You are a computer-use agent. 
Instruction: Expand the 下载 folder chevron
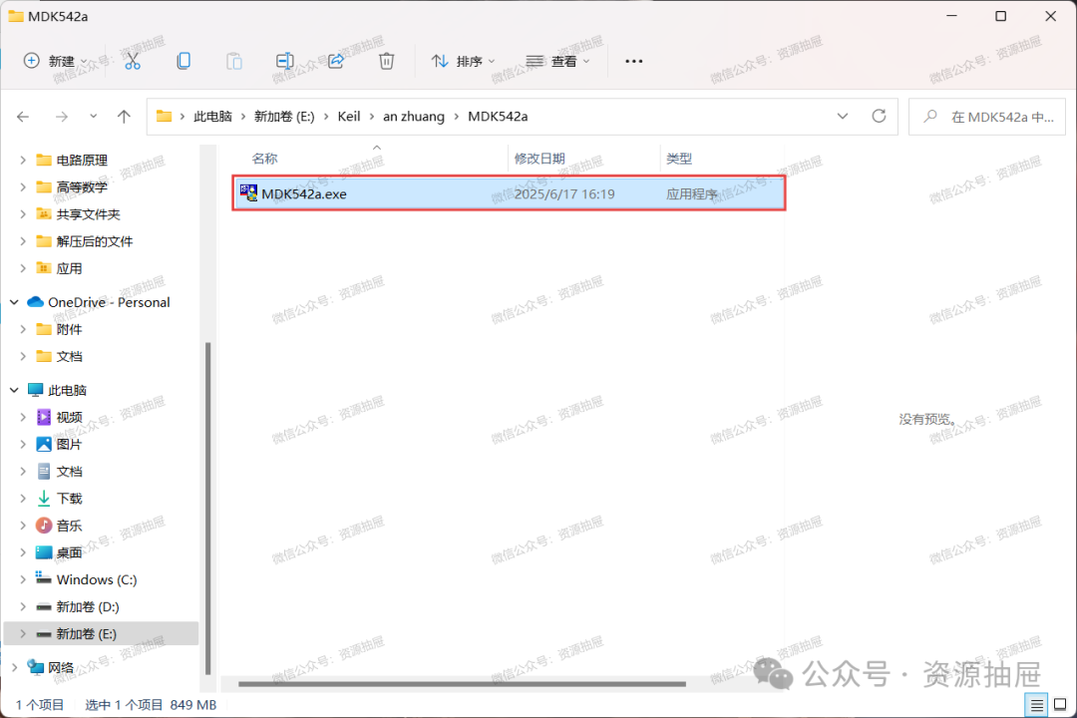(23, 499)
